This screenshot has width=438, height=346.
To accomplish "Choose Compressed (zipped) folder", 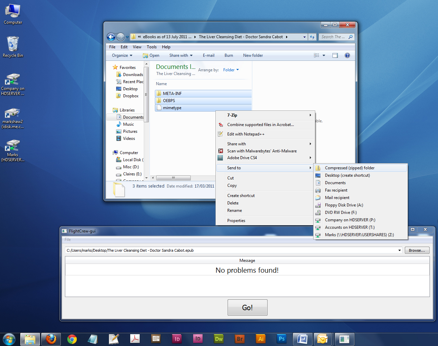I will pos(349,168).
